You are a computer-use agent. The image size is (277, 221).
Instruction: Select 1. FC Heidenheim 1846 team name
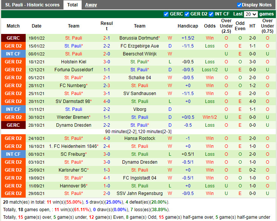click(x=73, y=146)
